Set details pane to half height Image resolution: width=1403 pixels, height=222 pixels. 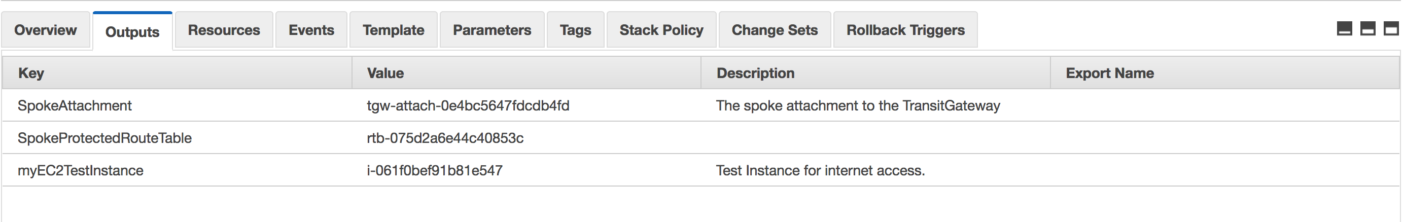coord(1367,29)
